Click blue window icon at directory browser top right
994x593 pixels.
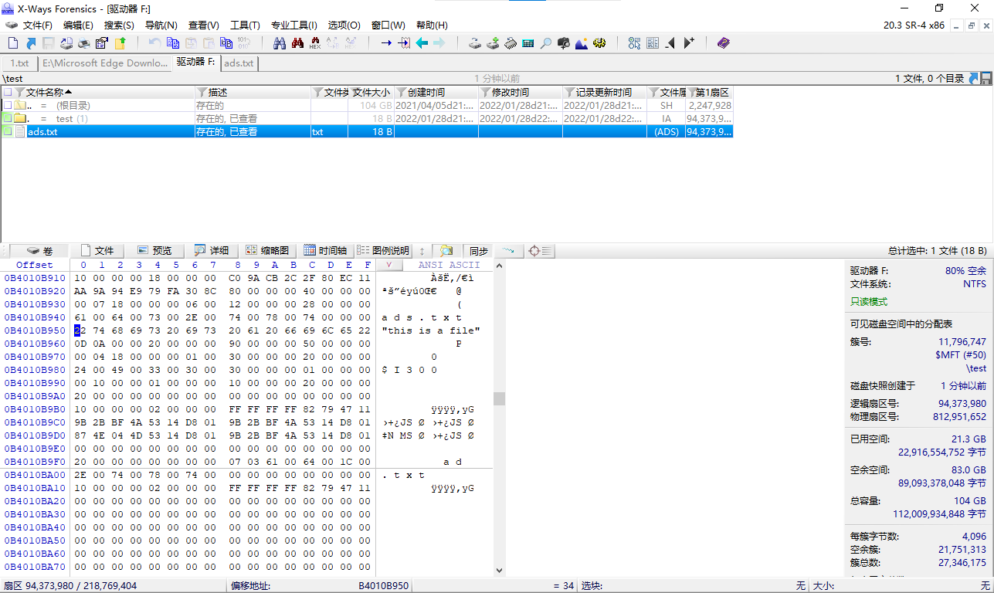[x=975, y=78]
